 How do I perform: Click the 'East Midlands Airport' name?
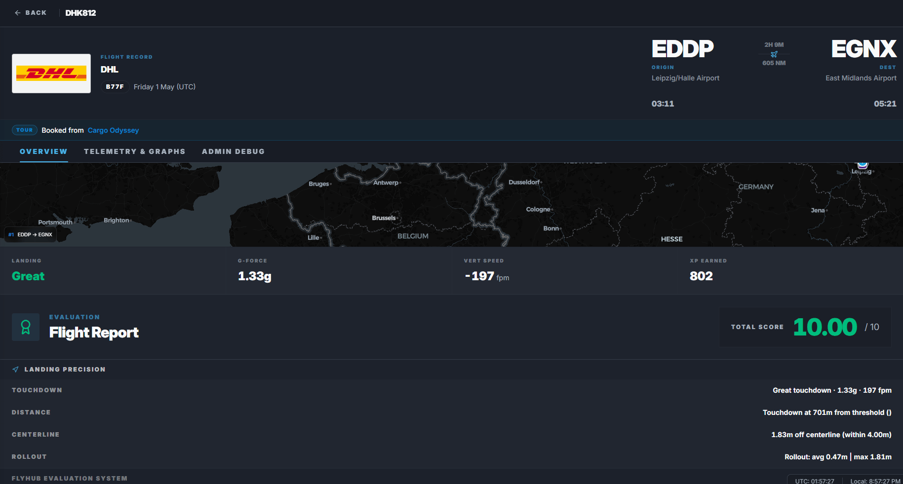coord(861,78)
